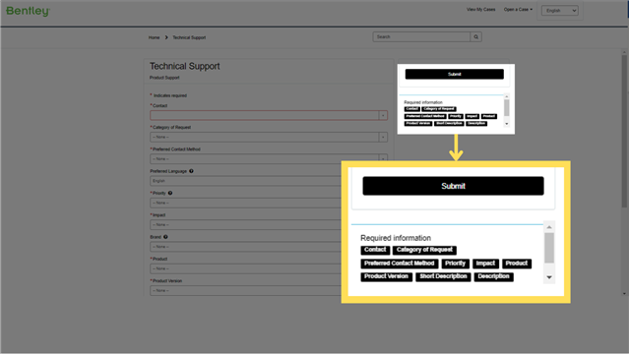Click the enlarged scrollbar up arrow
This screenshot has width=629, height=354.
[549, 227]
